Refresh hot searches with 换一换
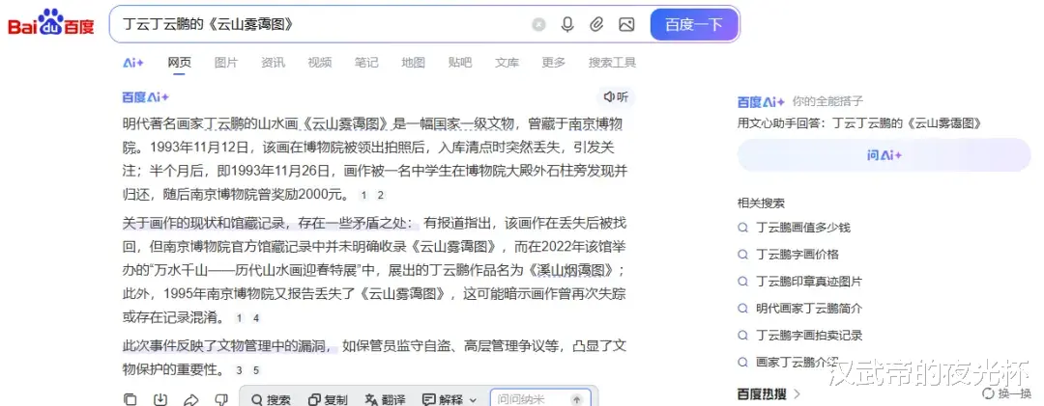Screen dimensions: 1044x406 [1006, 394]
